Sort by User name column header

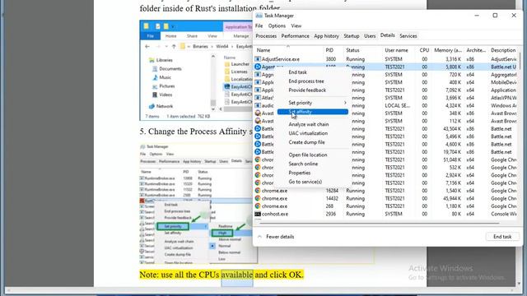[x=396, y=50]
